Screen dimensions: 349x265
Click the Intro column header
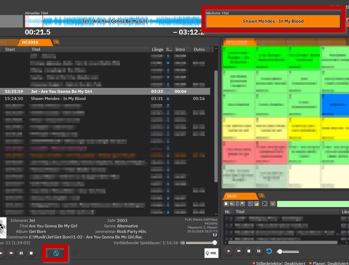183,49
